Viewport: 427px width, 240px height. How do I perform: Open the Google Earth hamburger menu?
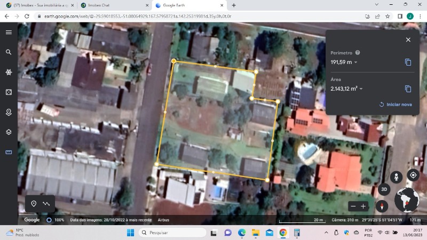(x=9, y=32)
